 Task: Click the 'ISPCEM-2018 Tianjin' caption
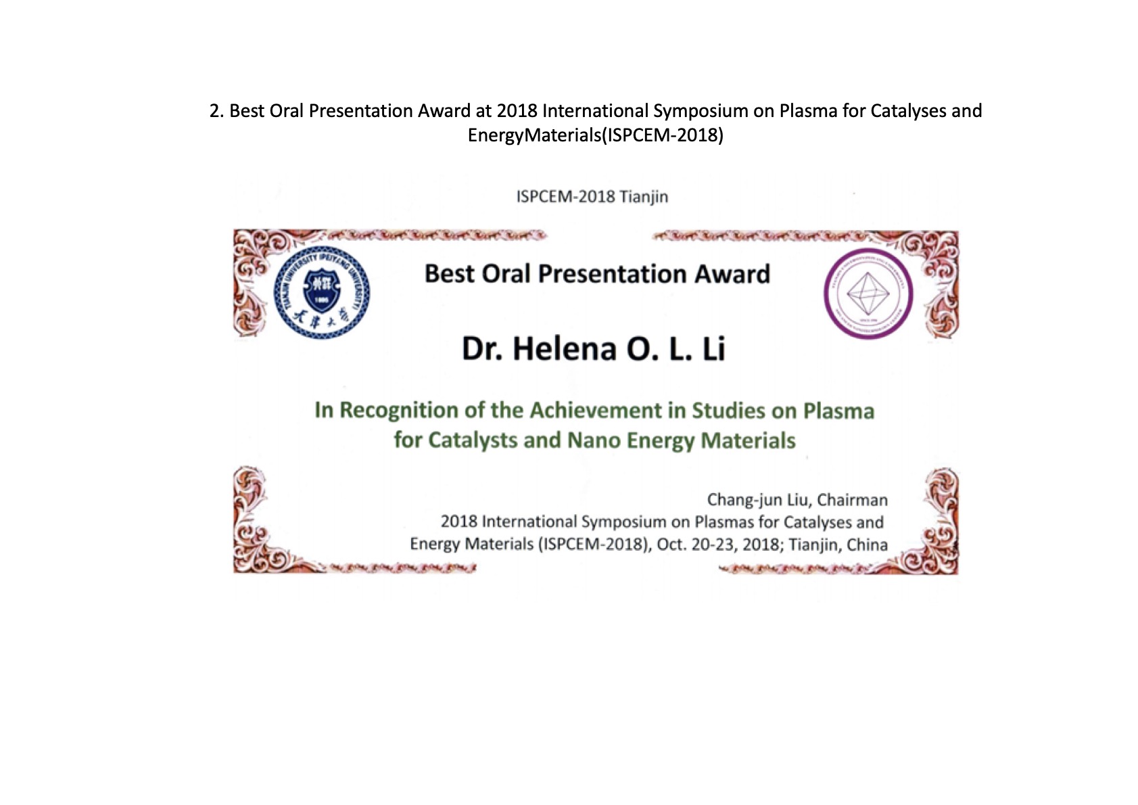coord(592,197)
